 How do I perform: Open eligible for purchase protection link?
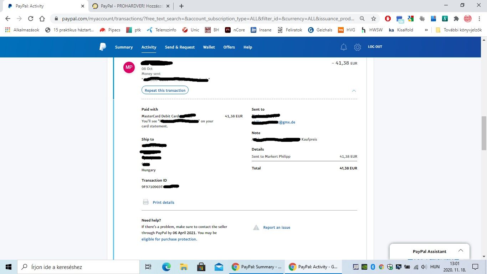click(x=169, y=239)
